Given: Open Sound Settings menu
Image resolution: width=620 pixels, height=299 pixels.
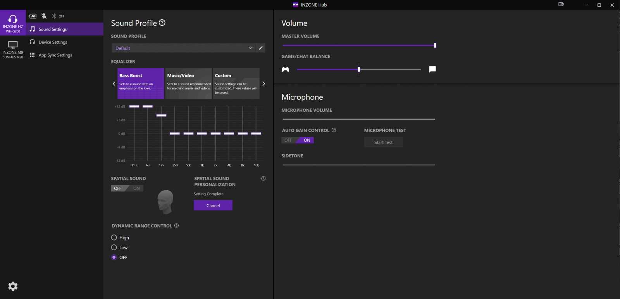Looking at the screenshot, I should 65,29.
